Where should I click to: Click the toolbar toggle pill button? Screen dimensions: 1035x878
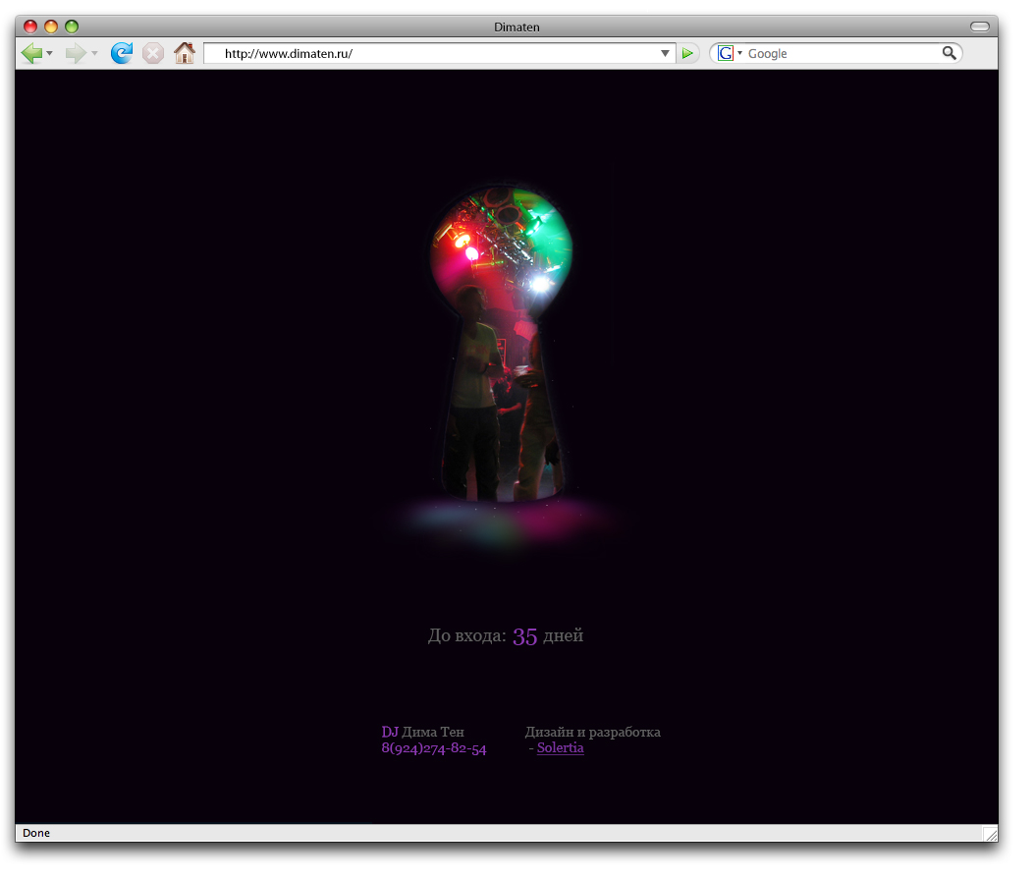click(980, 27)
